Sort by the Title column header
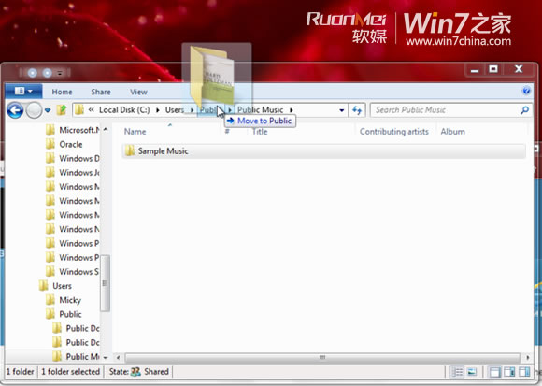The height and width of the screenshot is (386, 542). pyautogui.click(x=260, y=132)
